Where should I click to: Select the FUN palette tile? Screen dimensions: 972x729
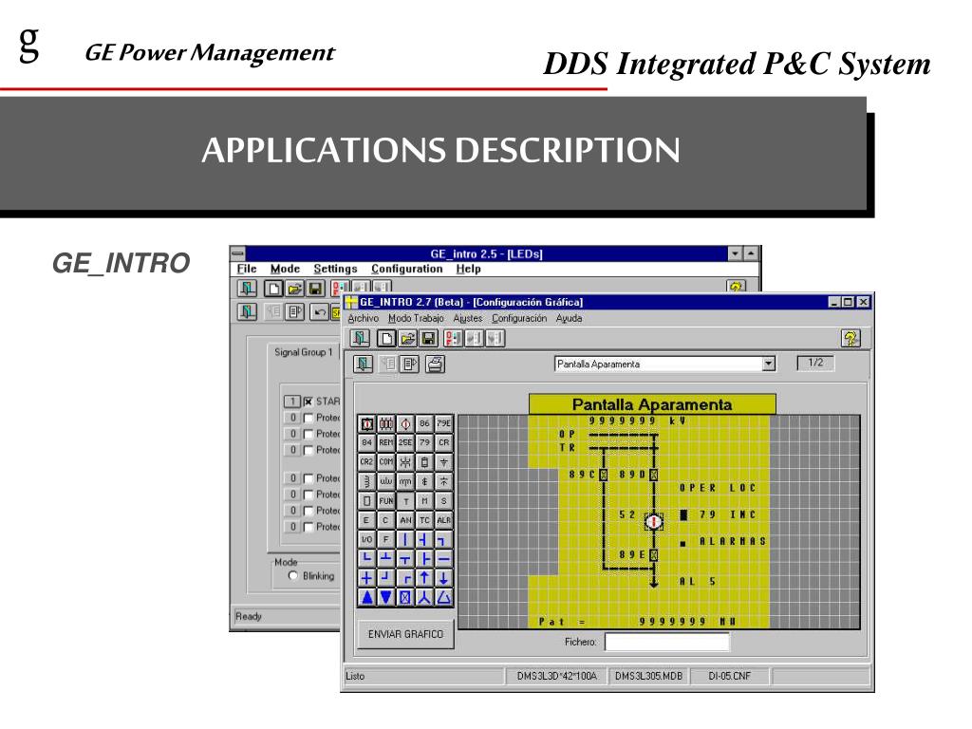tap(386, 500)
